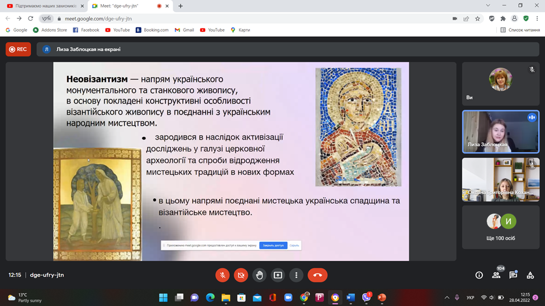Screen dimensions: 545x306
Task: Open more options three-dot menu in Meet
Action: coord(296,275)
